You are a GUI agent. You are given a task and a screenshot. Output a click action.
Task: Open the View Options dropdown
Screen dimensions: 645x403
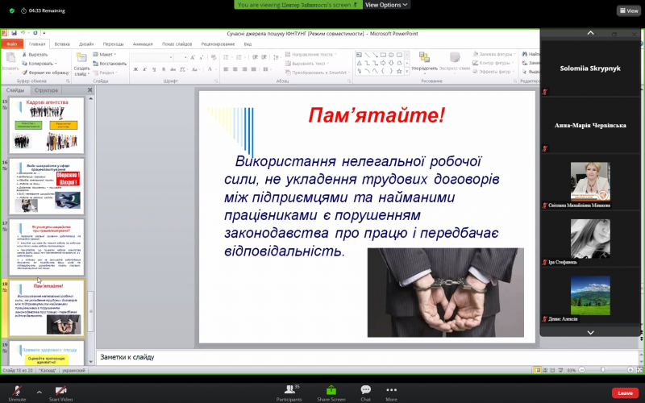(x=386, y=5)
